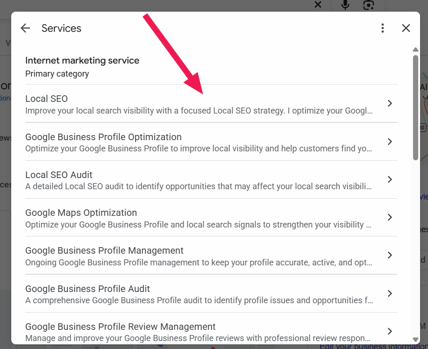The width and height of the screenshot is (428, 349).
Task: Click description 'Manage and improve your Google'
Action: click(x=198, y=339)
